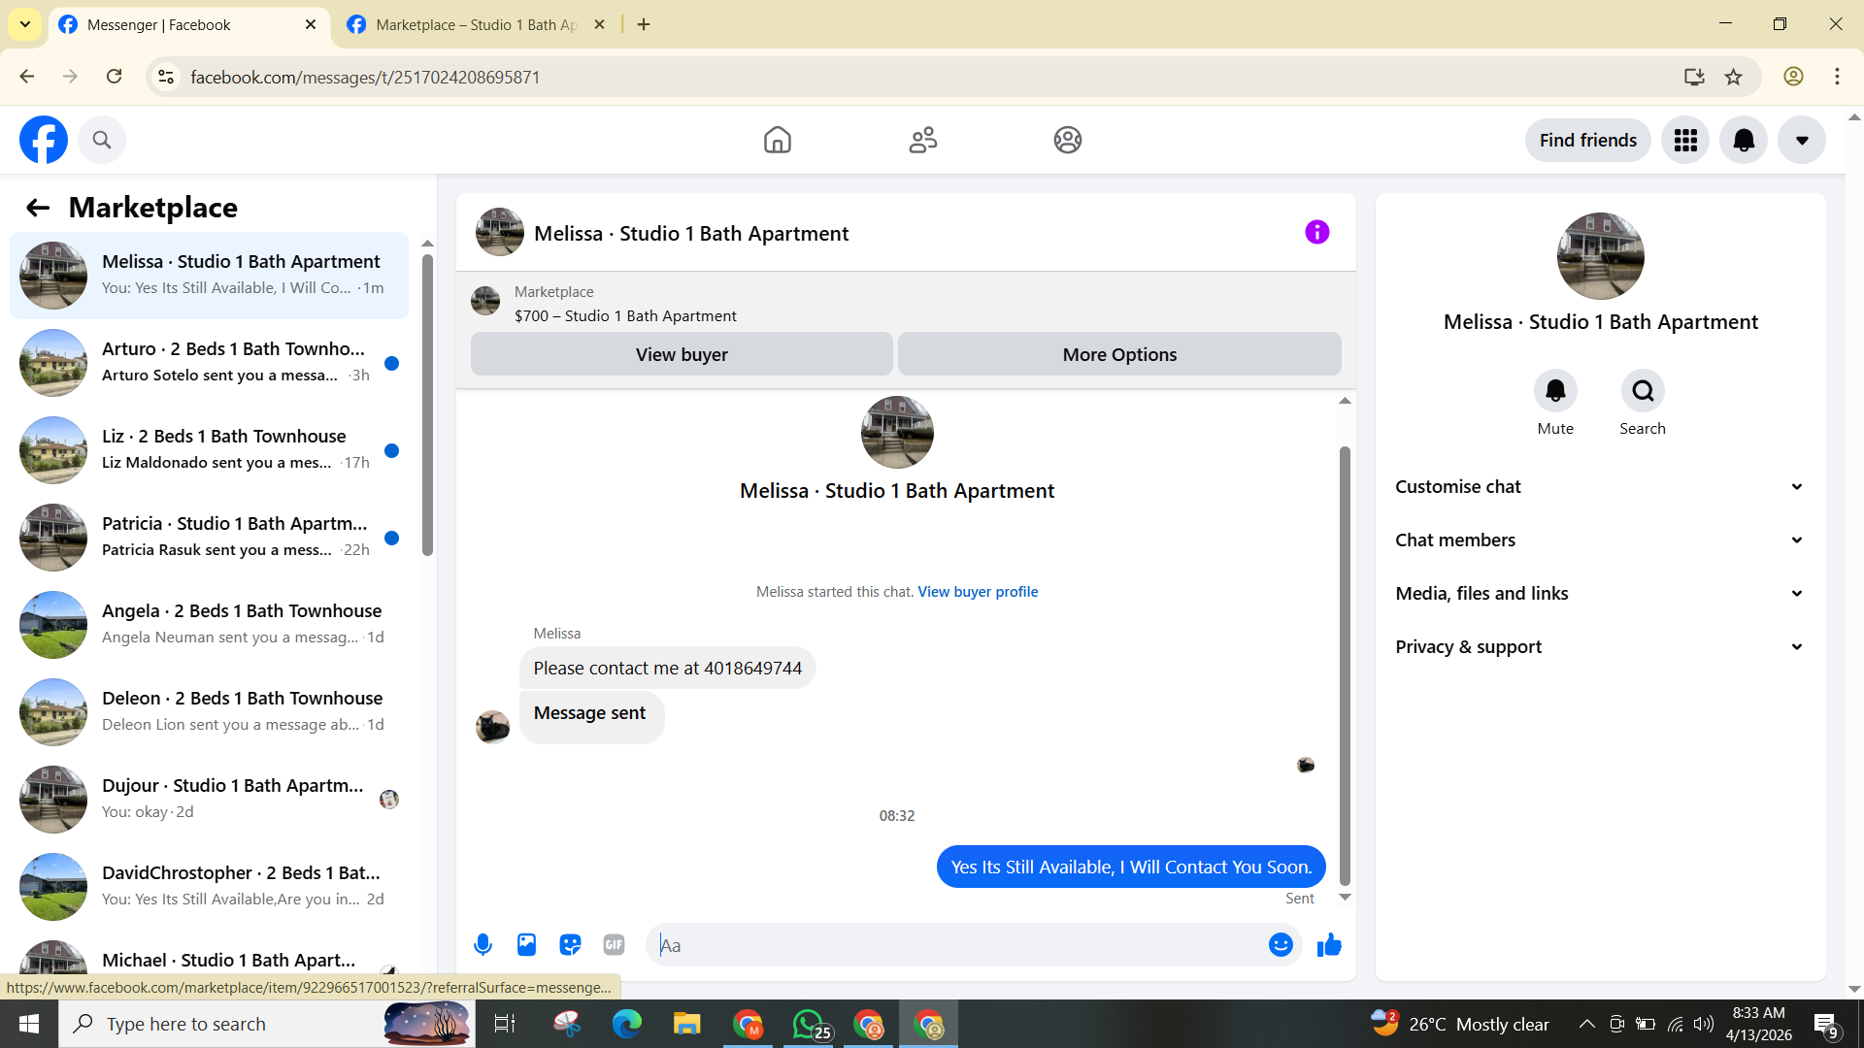
Task: Open the View buyer profile link
Action: (978, 591)
